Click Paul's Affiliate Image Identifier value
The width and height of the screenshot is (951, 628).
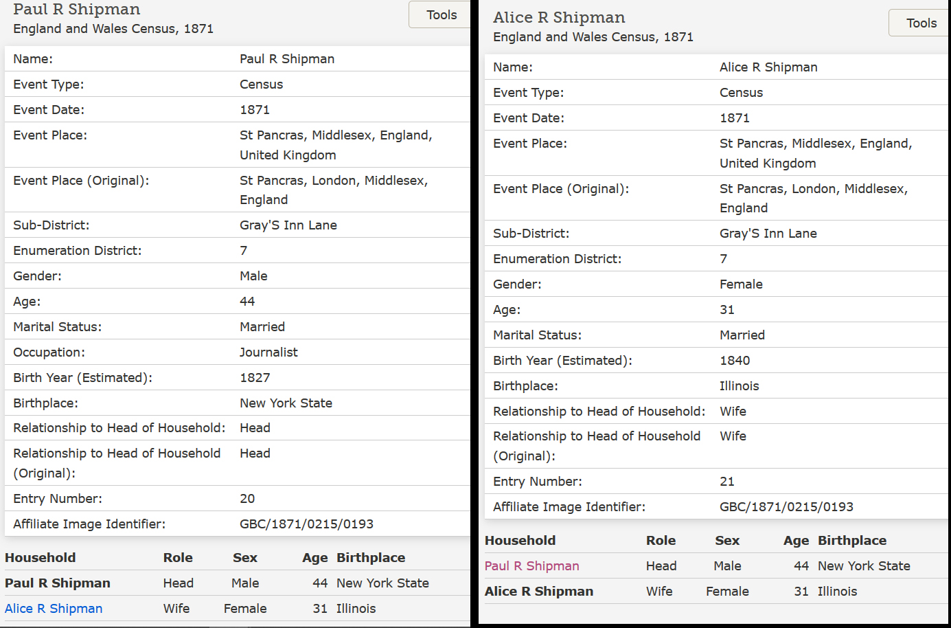click(x=306, y=524)
